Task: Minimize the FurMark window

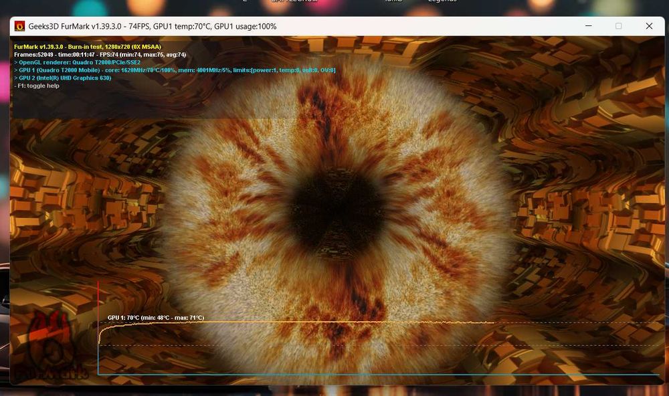Action: click(588, 26)
